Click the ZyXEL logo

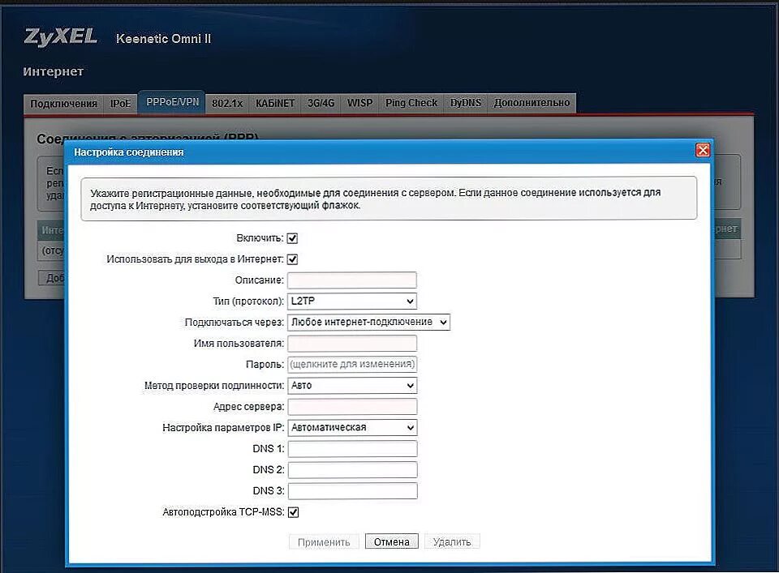point(61,37)
